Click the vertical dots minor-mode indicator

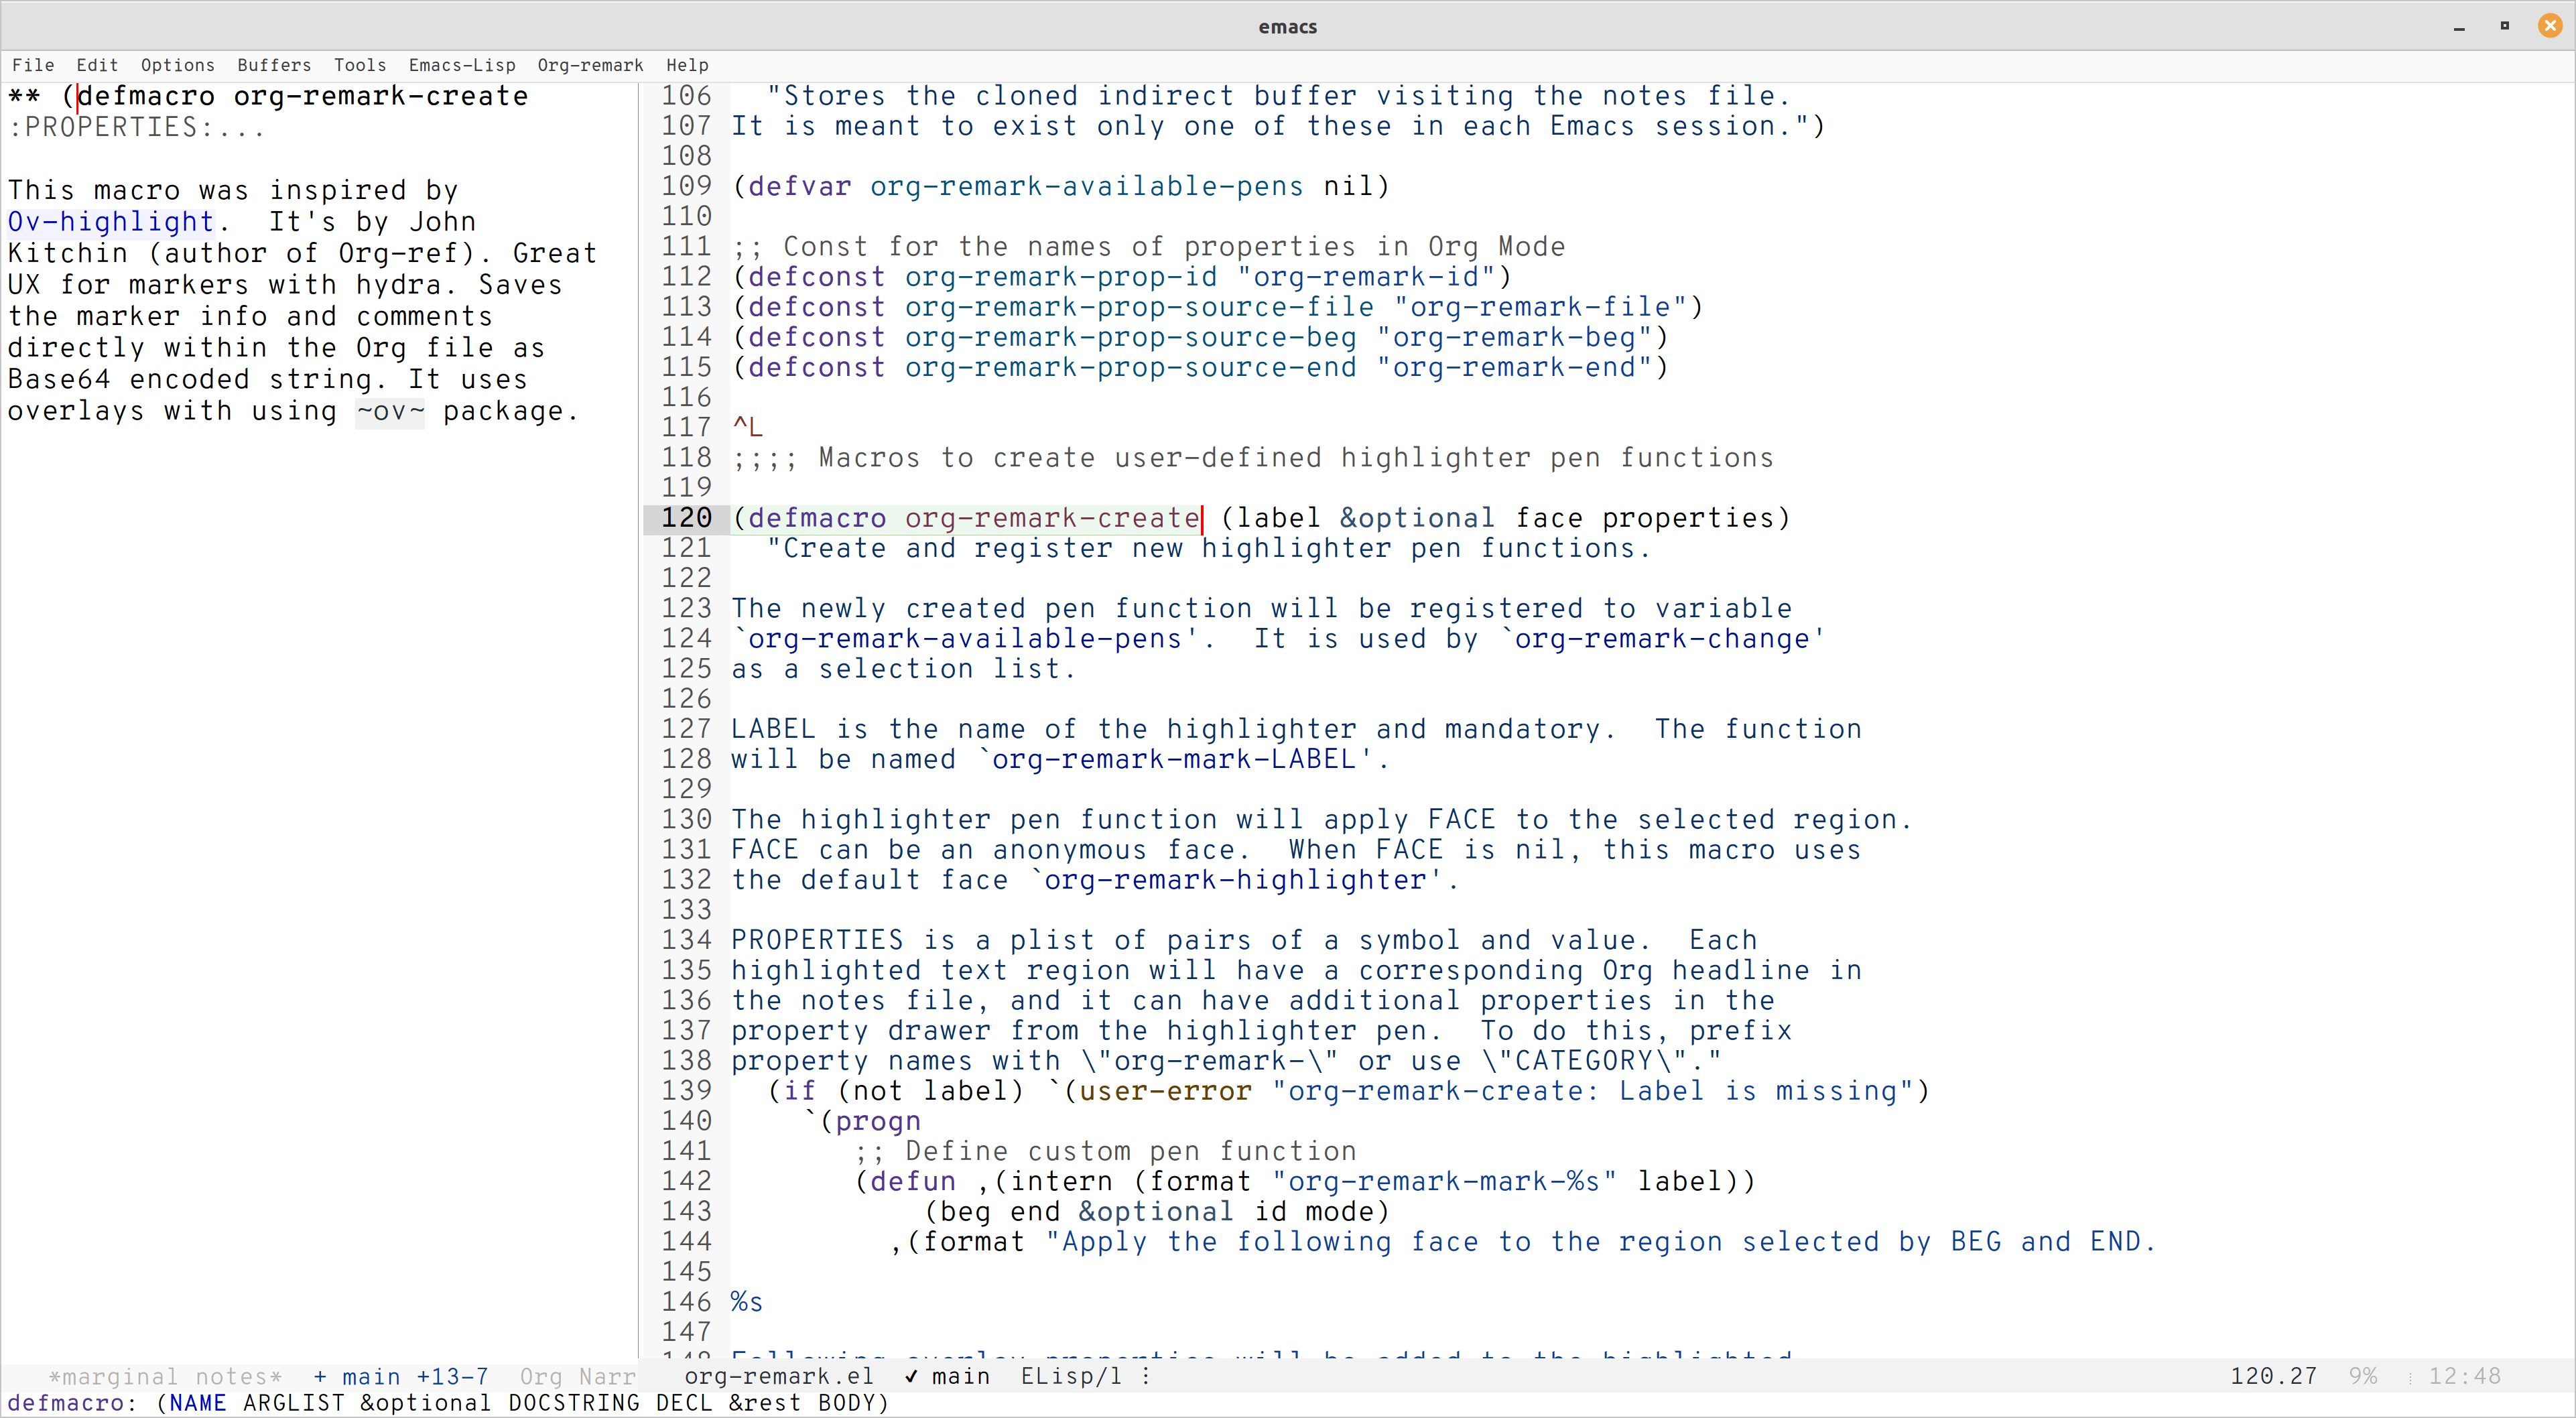click(1146, 1376)
